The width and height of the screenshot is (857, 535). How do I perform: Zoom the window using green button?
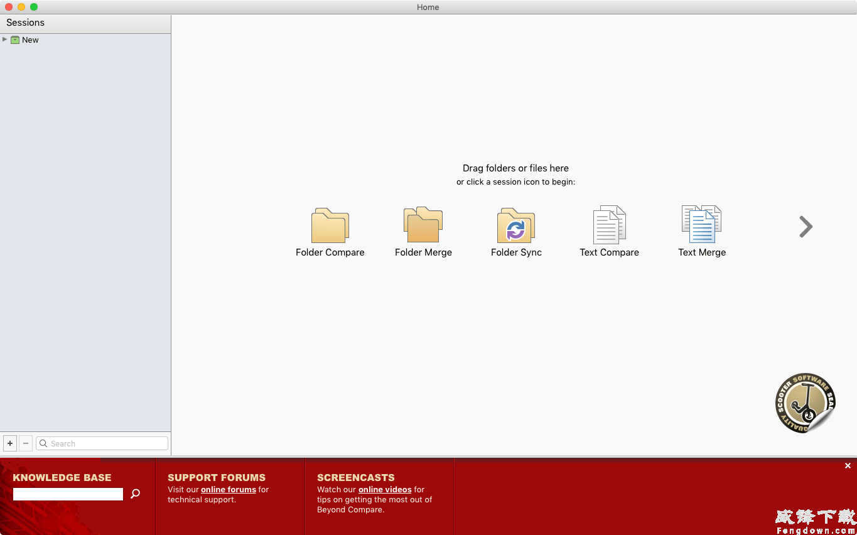click(34, 7)
